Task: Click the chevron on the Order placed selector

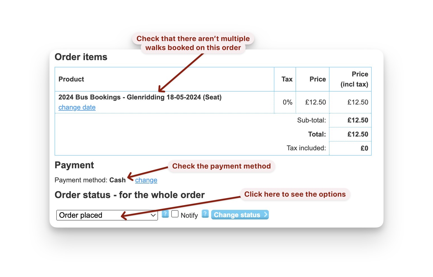Action: pyautogui.click(x=153, y=215)
